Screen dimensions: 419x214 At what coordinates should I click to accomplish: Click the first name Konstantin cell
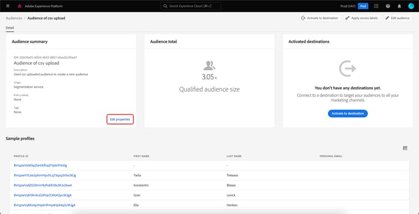pos(141,185)
